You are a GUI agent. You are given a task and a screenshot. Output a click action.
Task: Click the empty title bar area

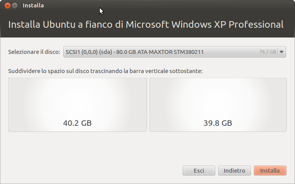(176, 6)
